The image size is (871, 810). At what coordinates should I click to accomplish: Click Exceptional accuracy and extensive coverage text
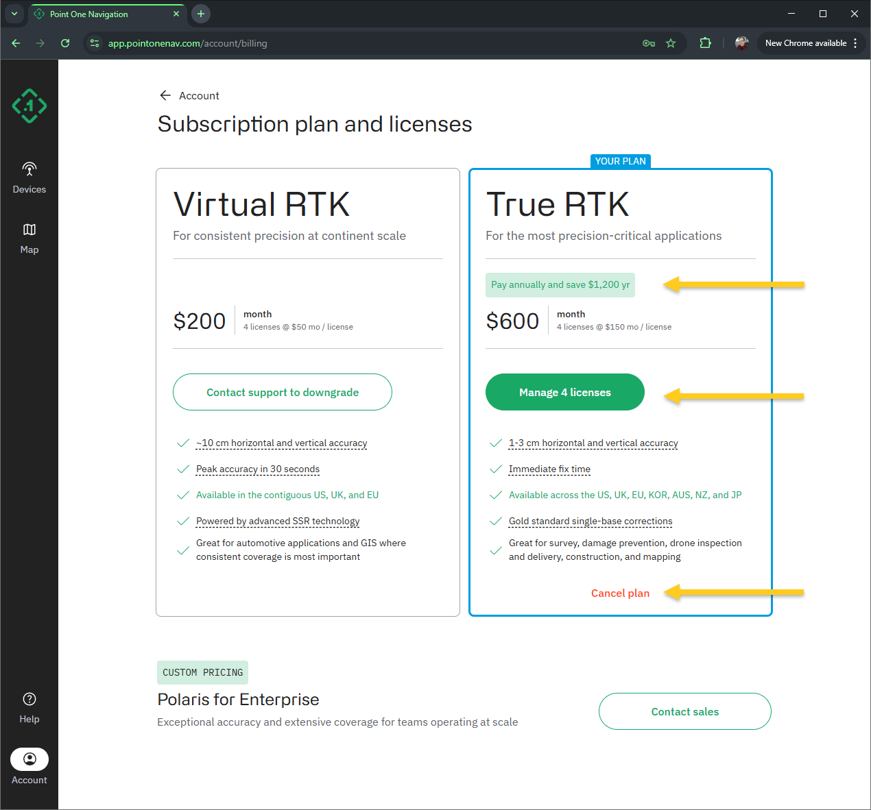(x=337, y=722)
